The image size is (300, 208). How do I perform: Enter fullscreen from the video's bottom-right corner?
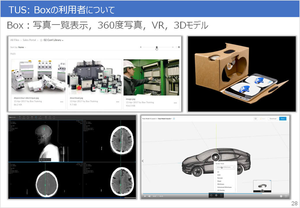coord(286,196)
